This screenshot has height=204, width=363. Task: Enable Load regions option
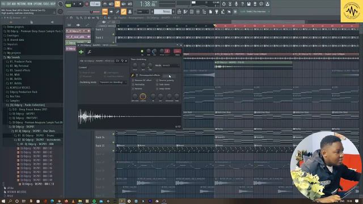coord(112,73)
